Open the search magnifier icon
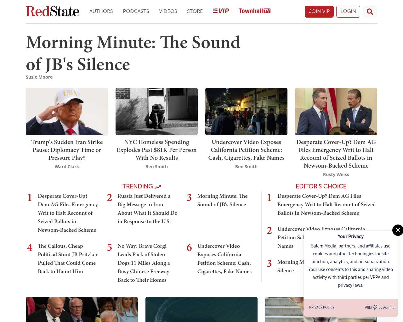Viewport: 403px width, 322px height. 370,12
